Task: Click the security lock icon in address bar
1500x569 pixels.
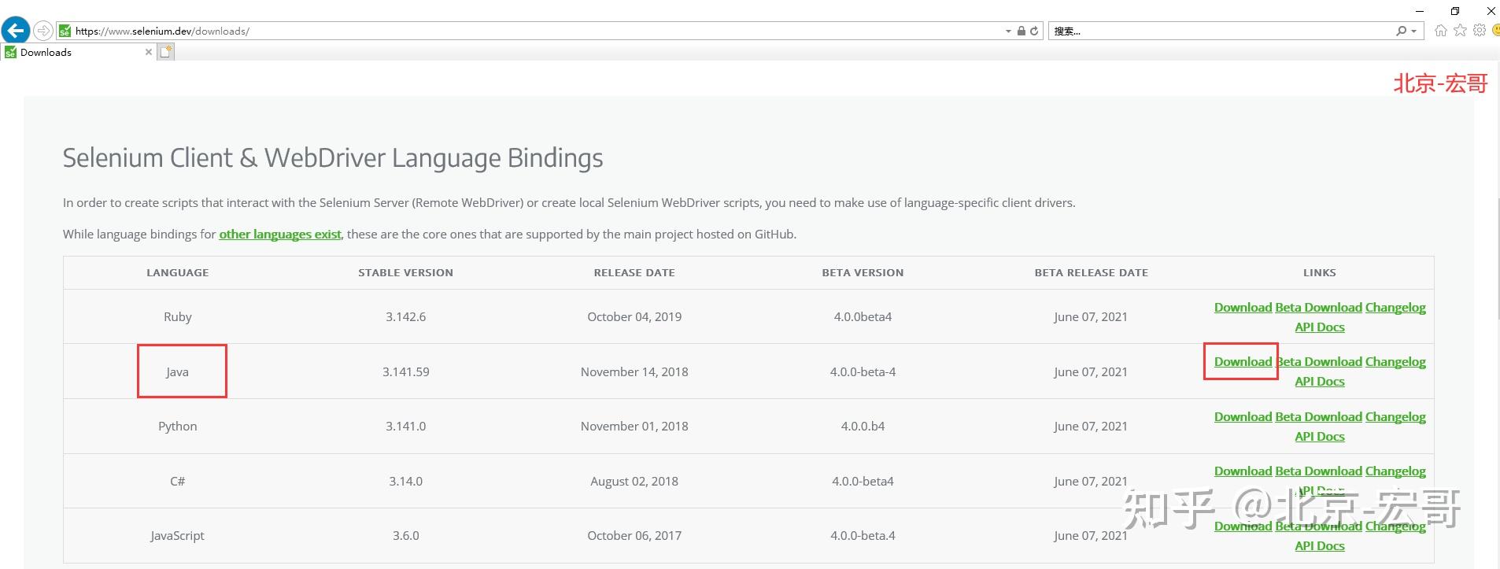Action: tap(1021, 31)
